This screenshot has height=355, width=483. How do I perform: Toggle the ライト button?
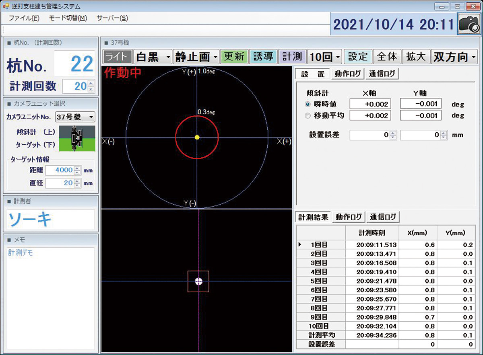(x=118, y=57)
